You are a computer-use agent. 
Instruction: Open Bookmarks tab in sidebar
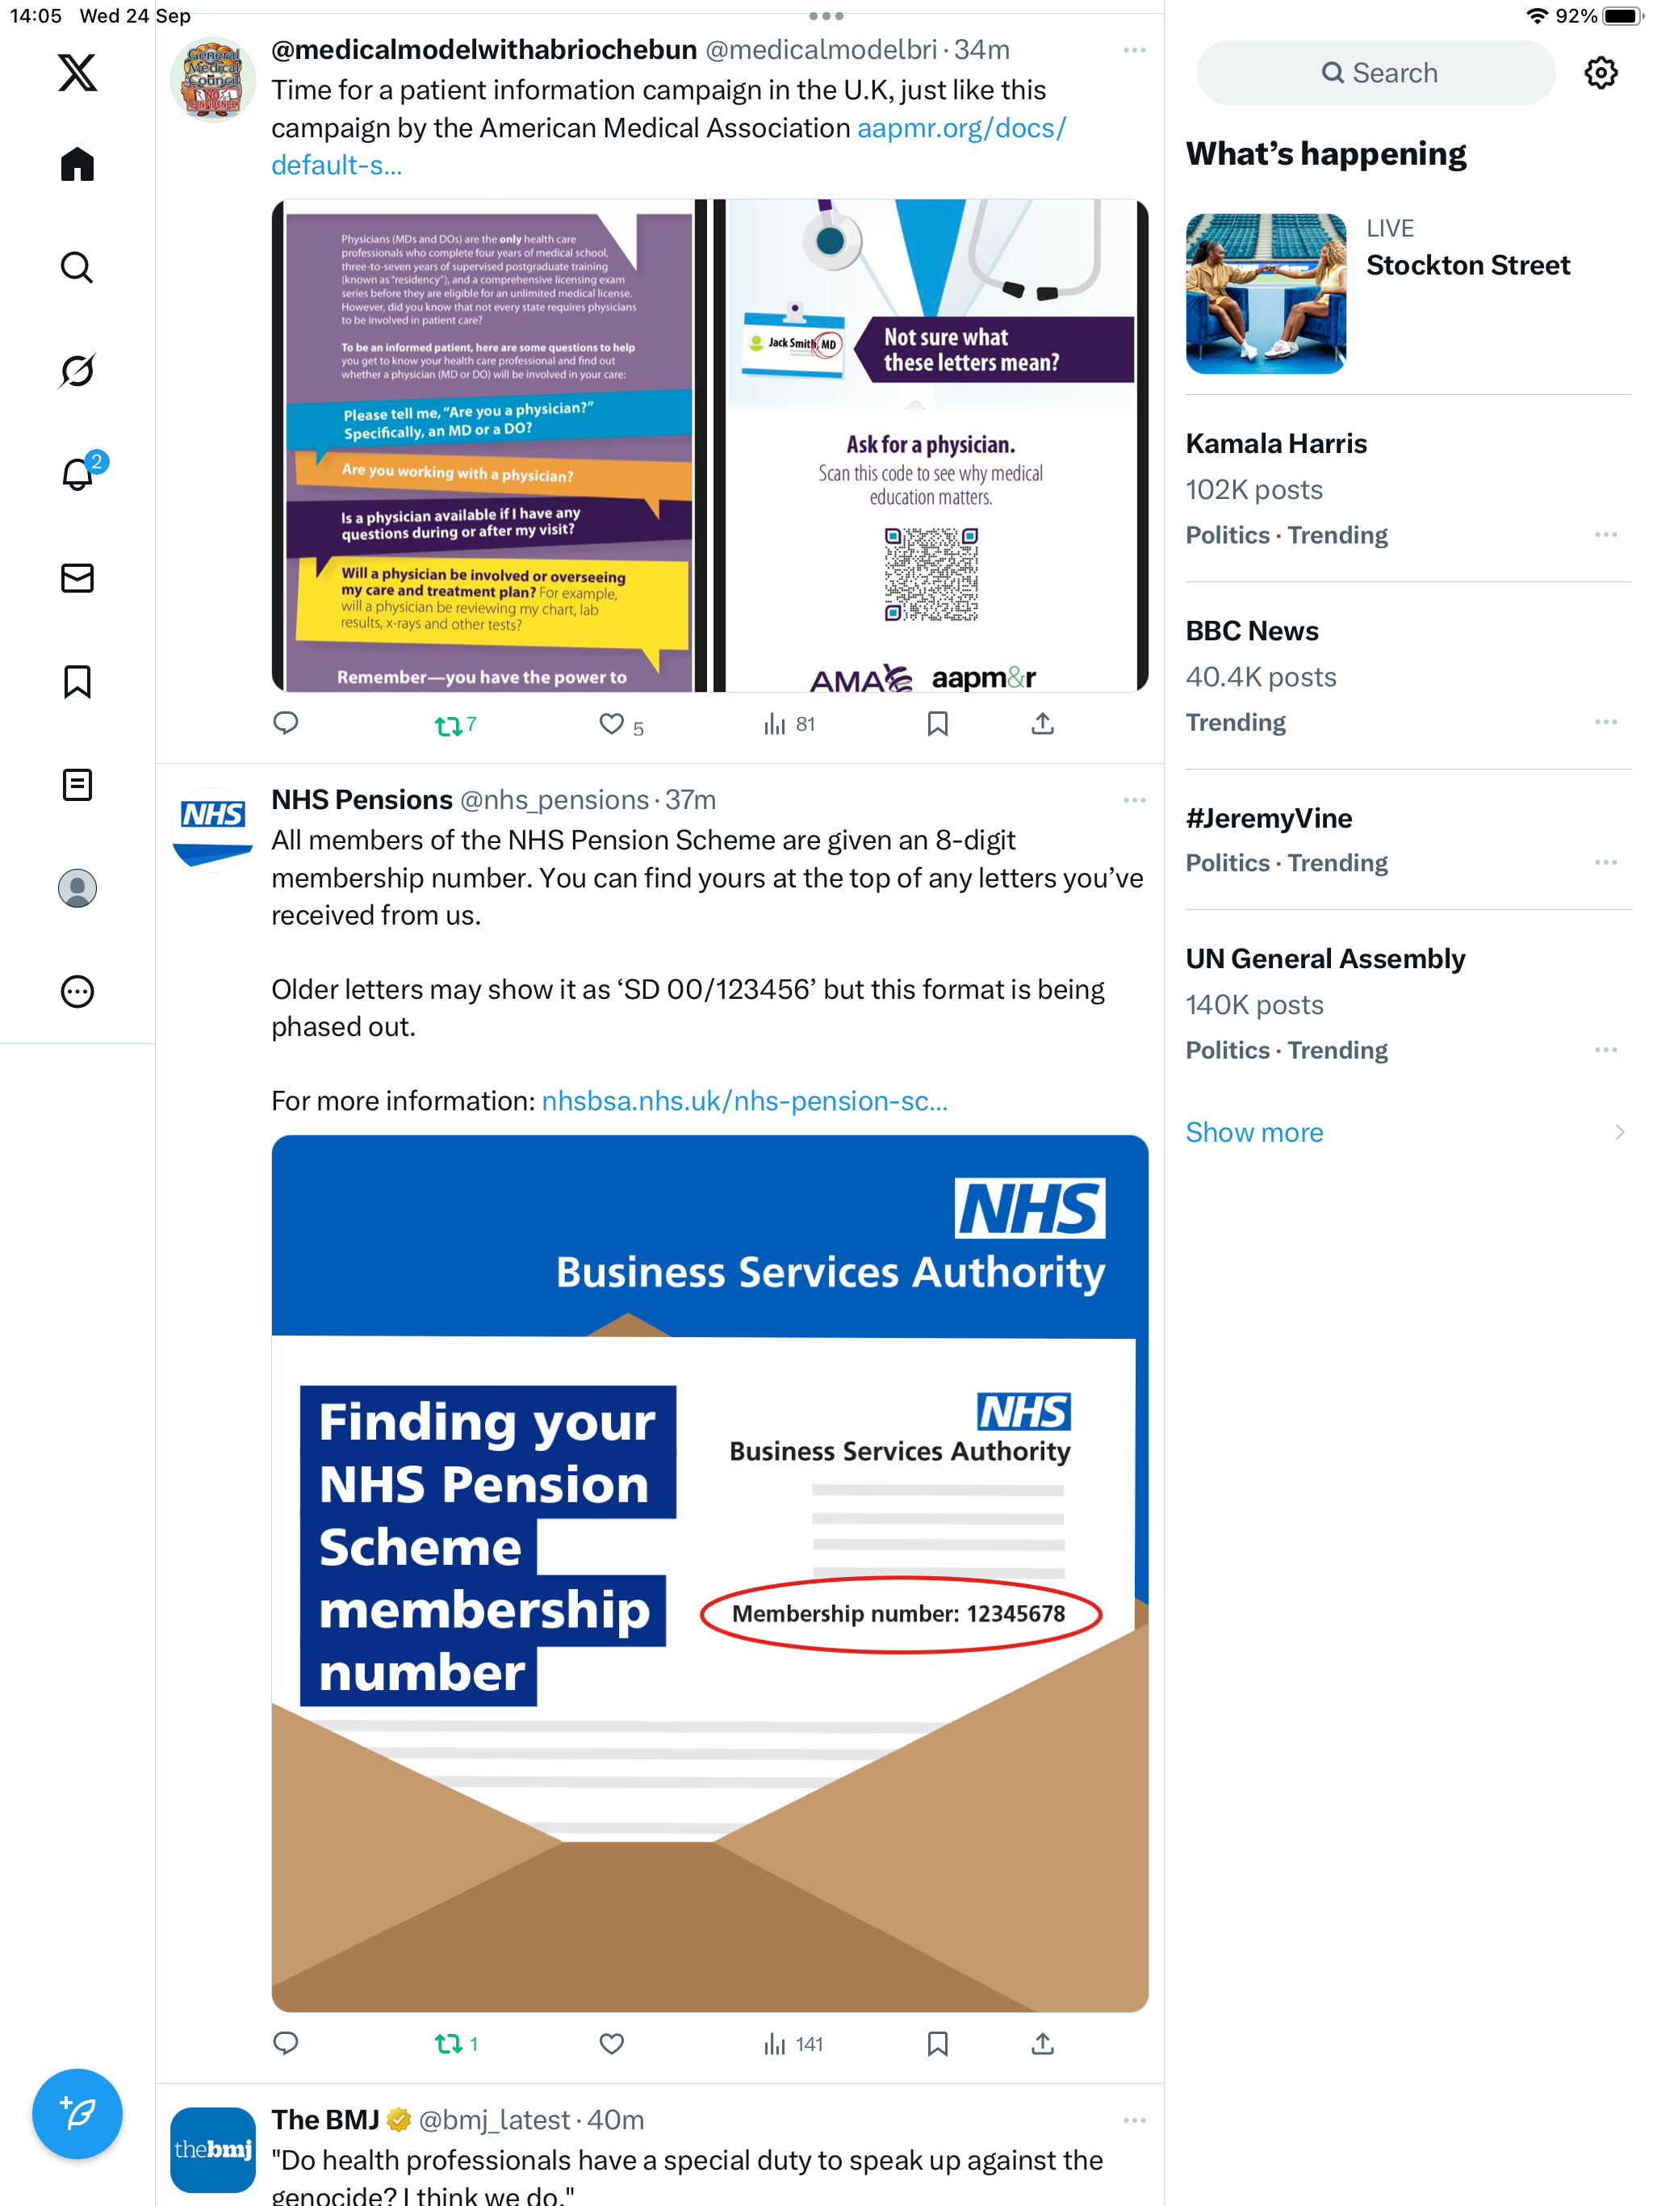77,682
